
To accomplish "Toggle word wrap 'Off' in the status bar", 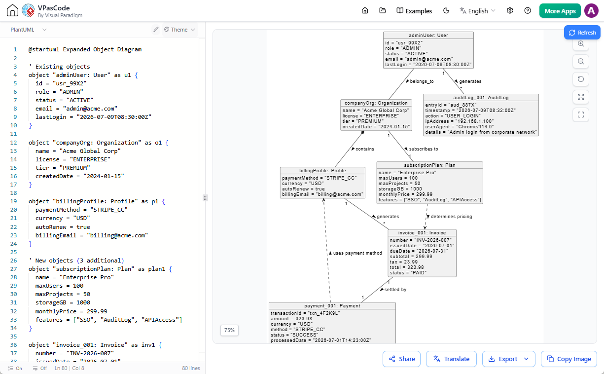I will [39, 368].
